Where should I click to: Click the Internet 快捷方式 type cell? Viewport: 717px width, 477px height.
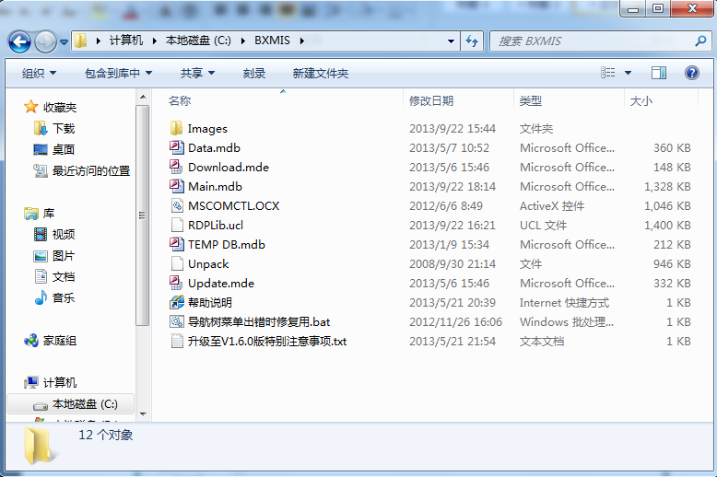(x=564, y=302)
